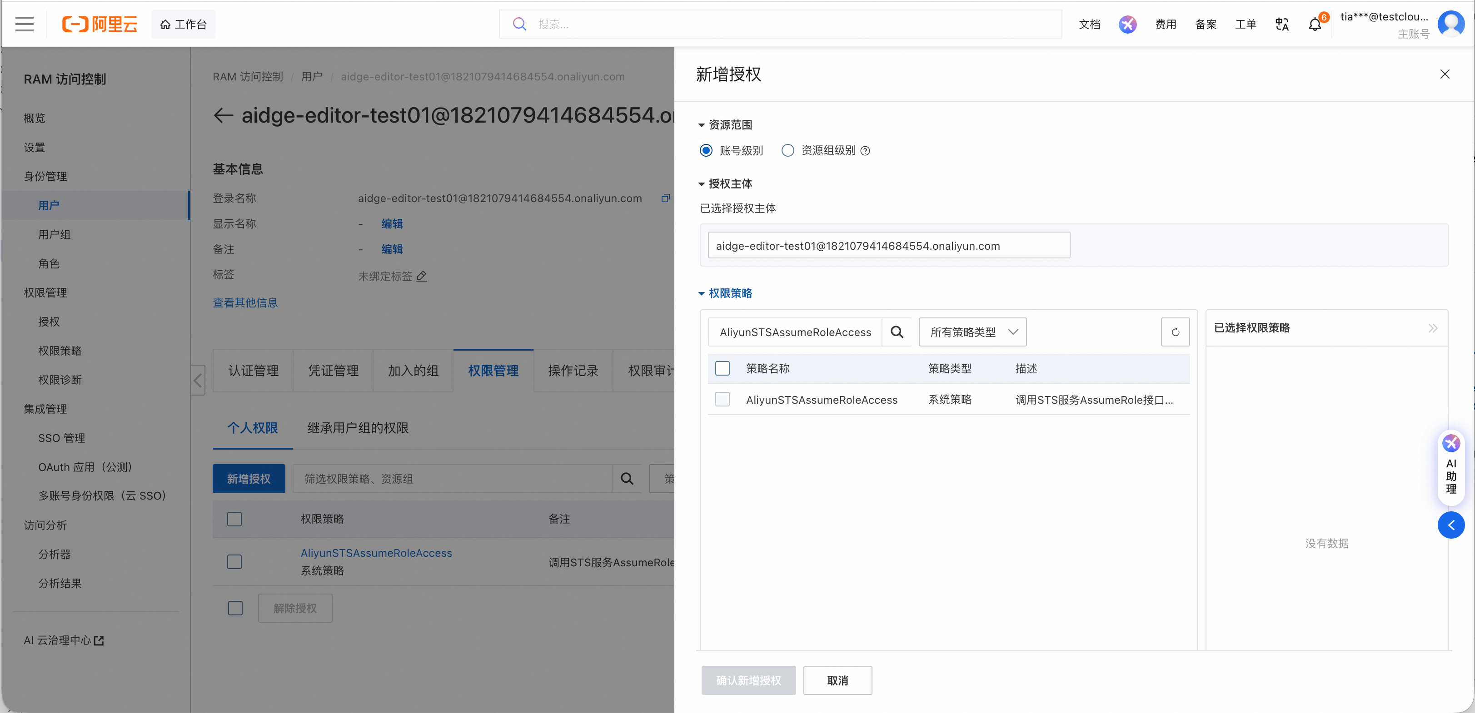Check the AliyunSTSAssumeRoleAccess row in background table
This screenshot has width=1475, height=713.
coord(234,562)
